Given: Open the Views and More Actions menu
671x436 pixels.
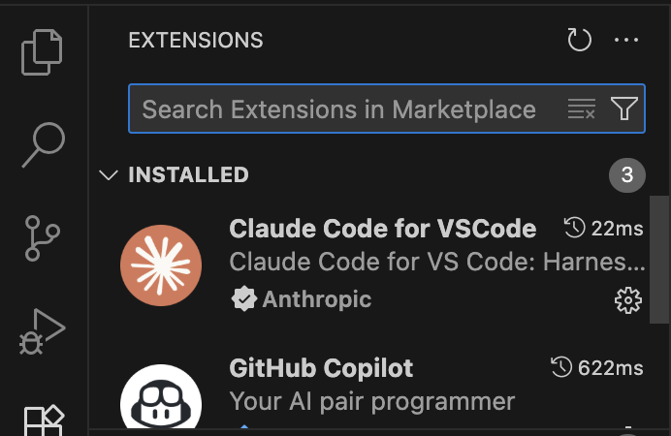Looking at the screenshot, I should (627, 40).
